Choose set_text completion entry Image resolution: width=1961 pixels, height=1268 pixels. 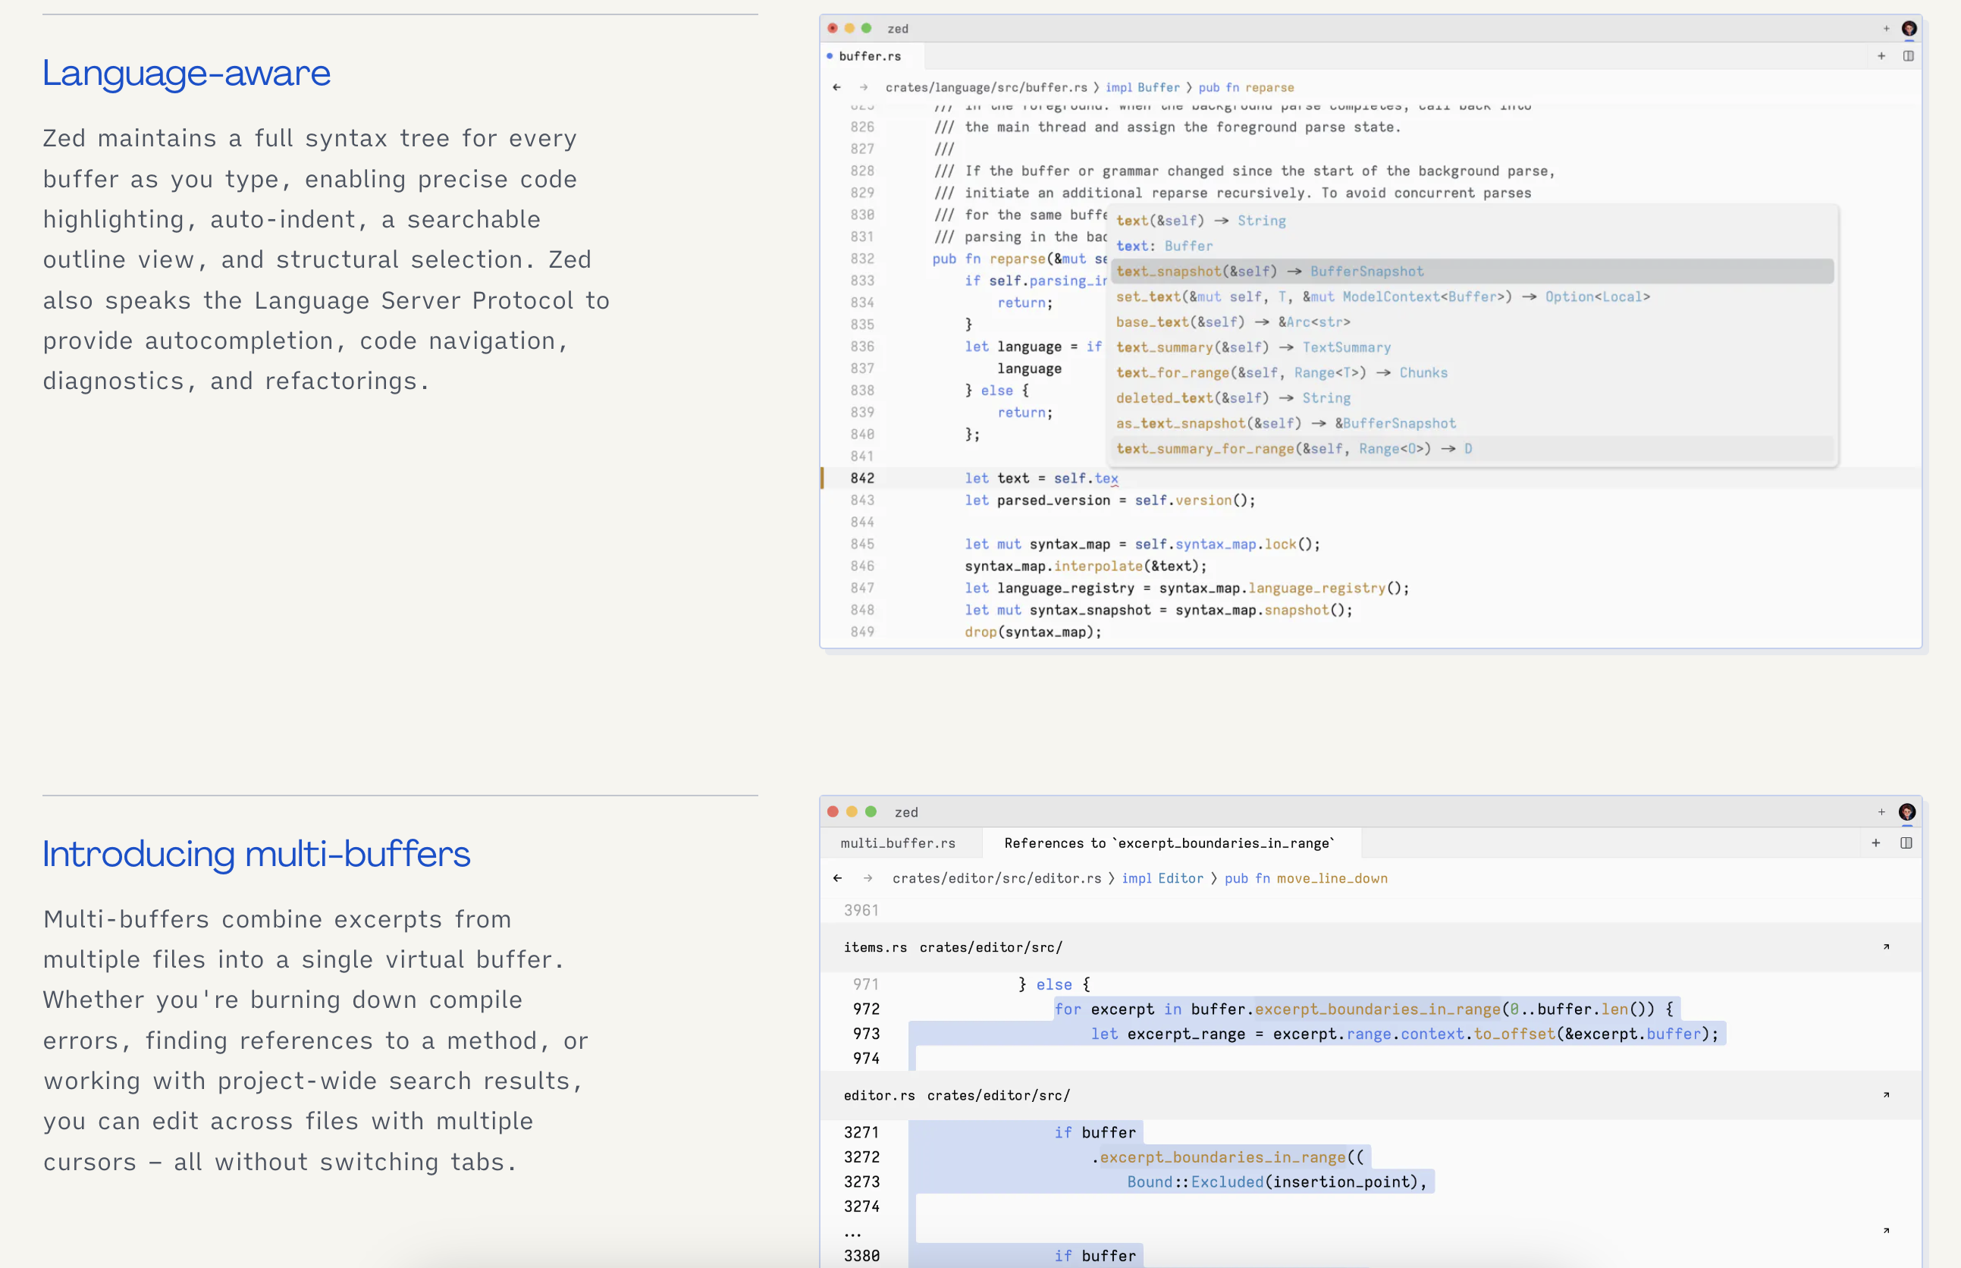pos(1473,297)
